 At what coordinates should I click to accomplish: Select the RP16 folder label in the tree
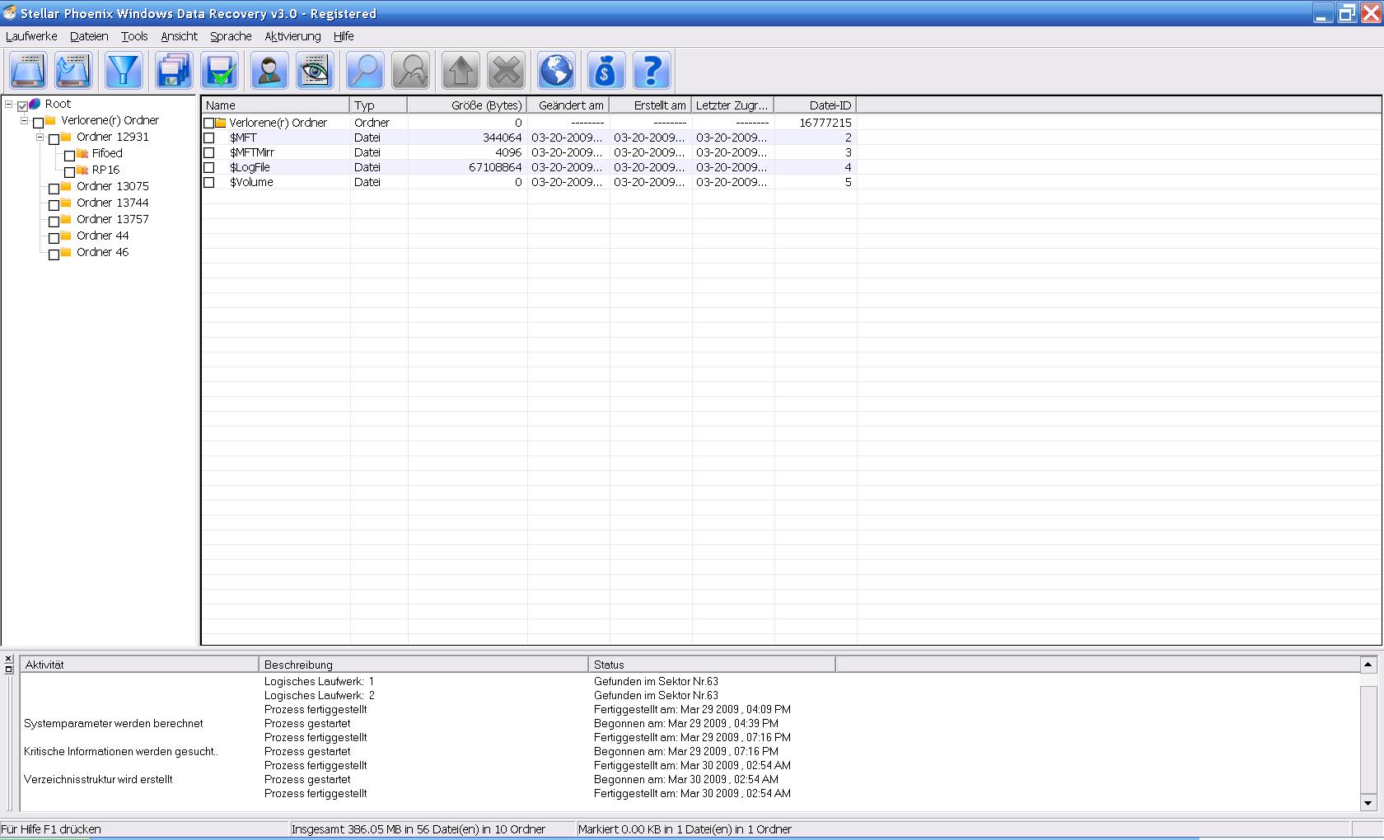(105, 170)
